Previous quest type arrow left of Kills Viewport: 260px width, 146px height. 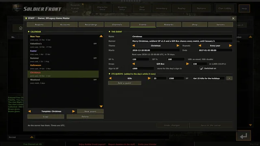[x=110, y=78]
